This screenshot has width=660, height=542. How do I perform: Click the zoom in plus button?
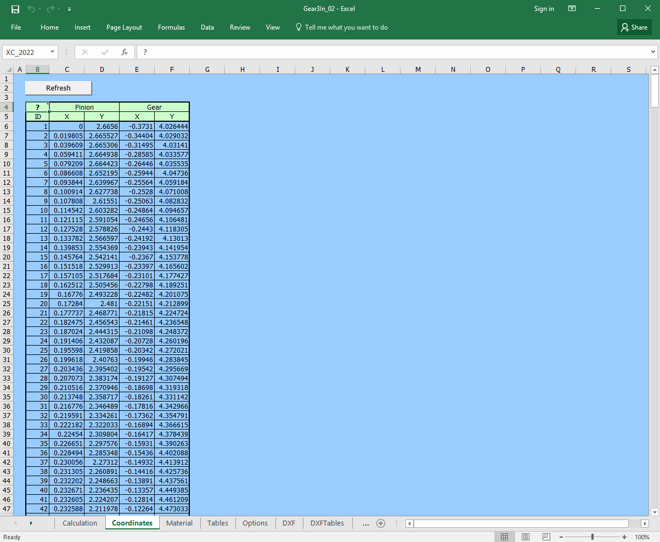click(624, 537)
